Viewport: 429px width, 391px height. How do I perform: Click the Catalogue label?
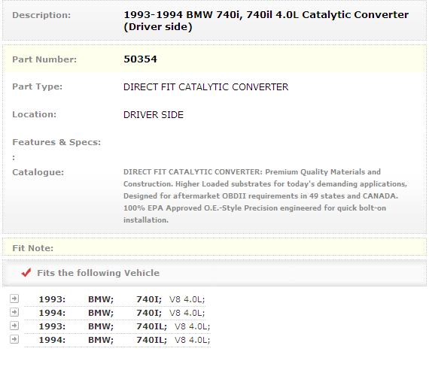(x=38, y=172)
